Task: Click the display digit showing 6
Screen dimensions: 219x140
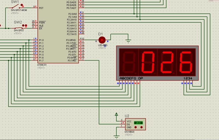Action: [186, 62]
